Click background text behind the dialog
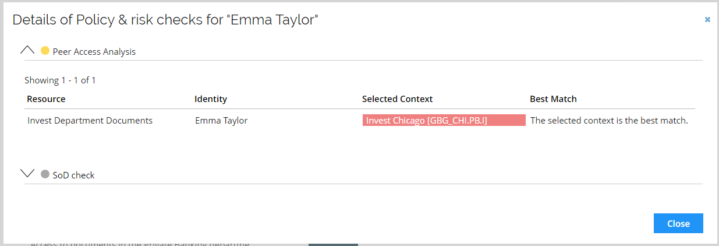719x246 pixels. [x=140, y=244]
